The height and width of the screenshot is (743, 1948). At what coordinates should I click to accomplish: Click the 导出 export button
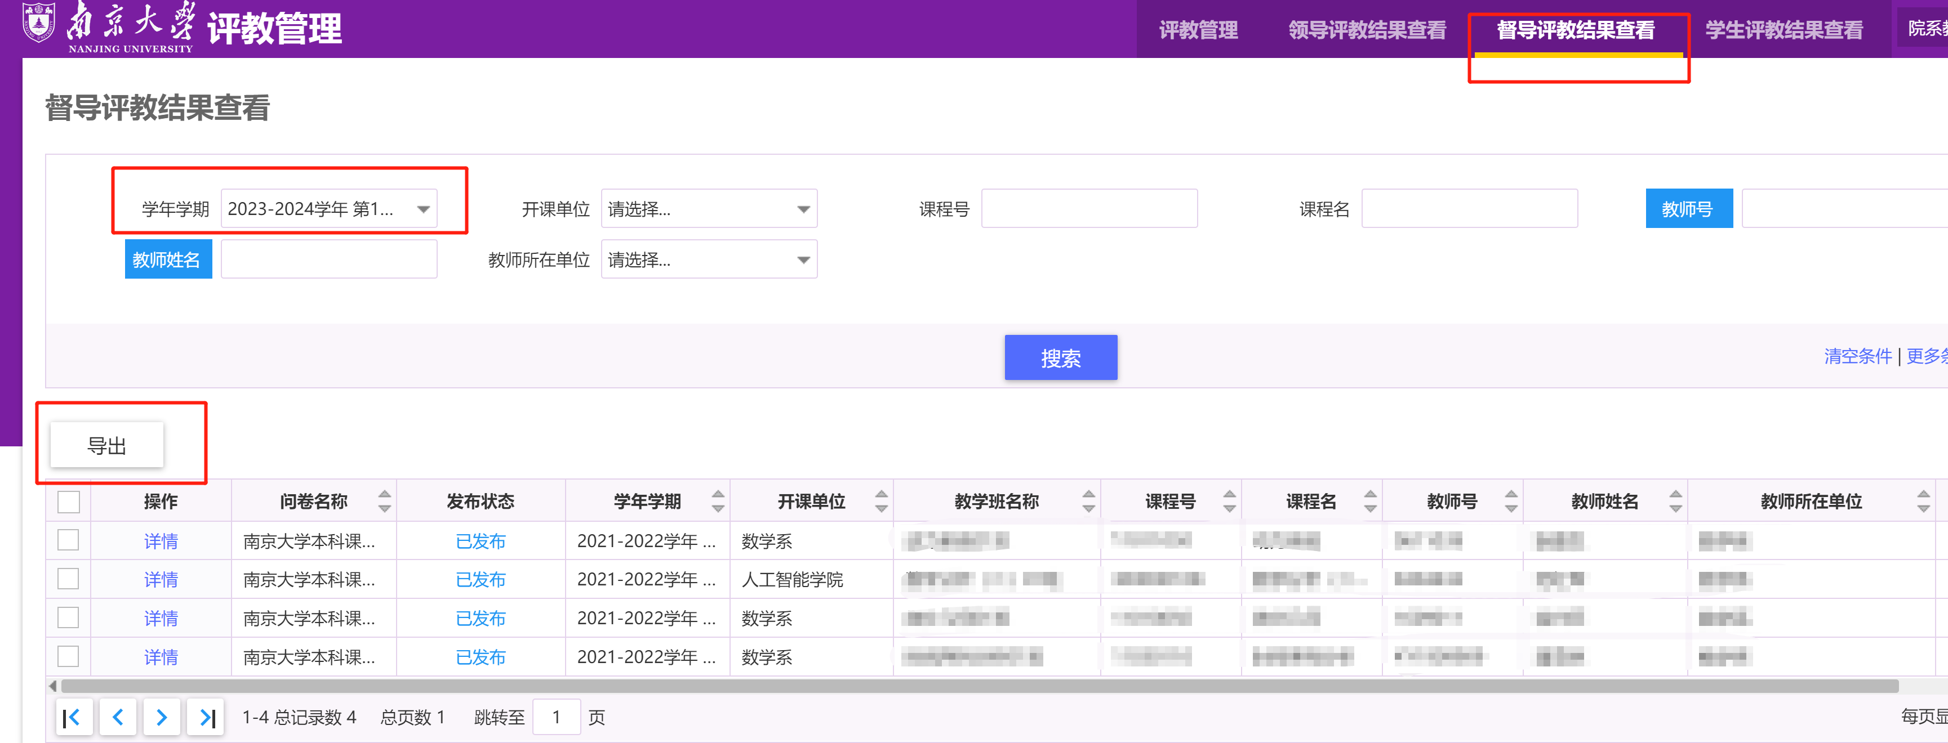[106, 445]
